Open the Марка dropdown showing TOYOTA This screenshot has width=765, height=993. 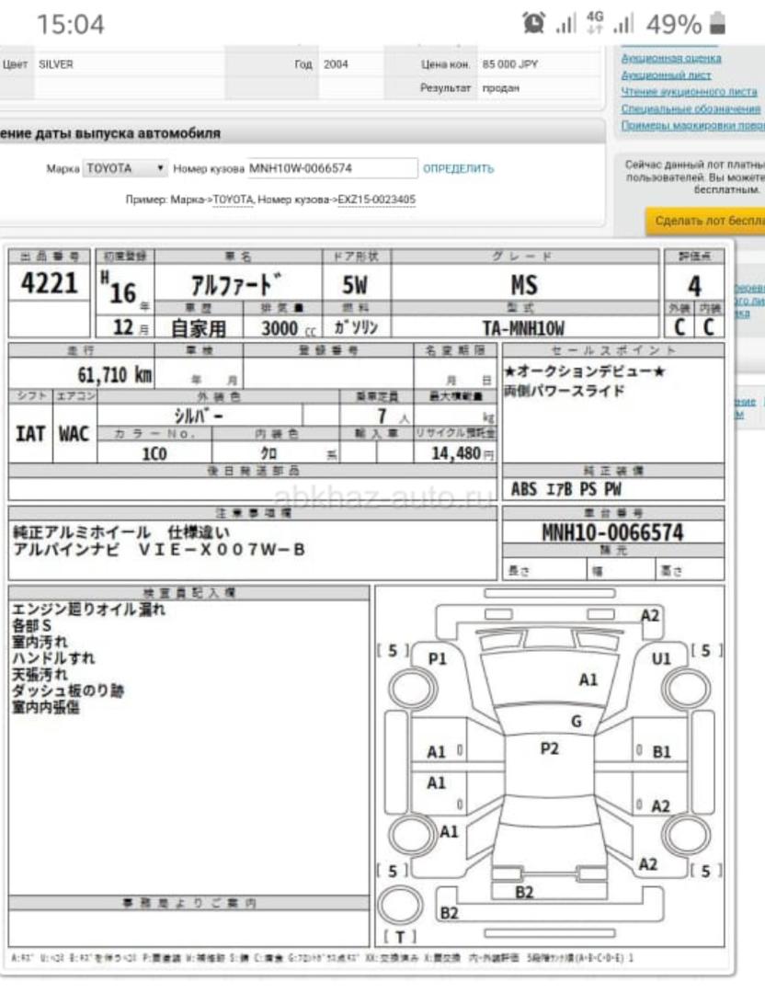(x=126, y=169)
